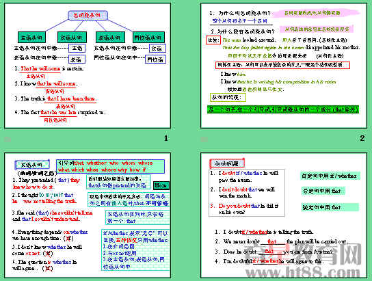This screenshot has height=281, width=372.
Task: Click the small gray icon below slide 2
Action: tap(204, 139)
